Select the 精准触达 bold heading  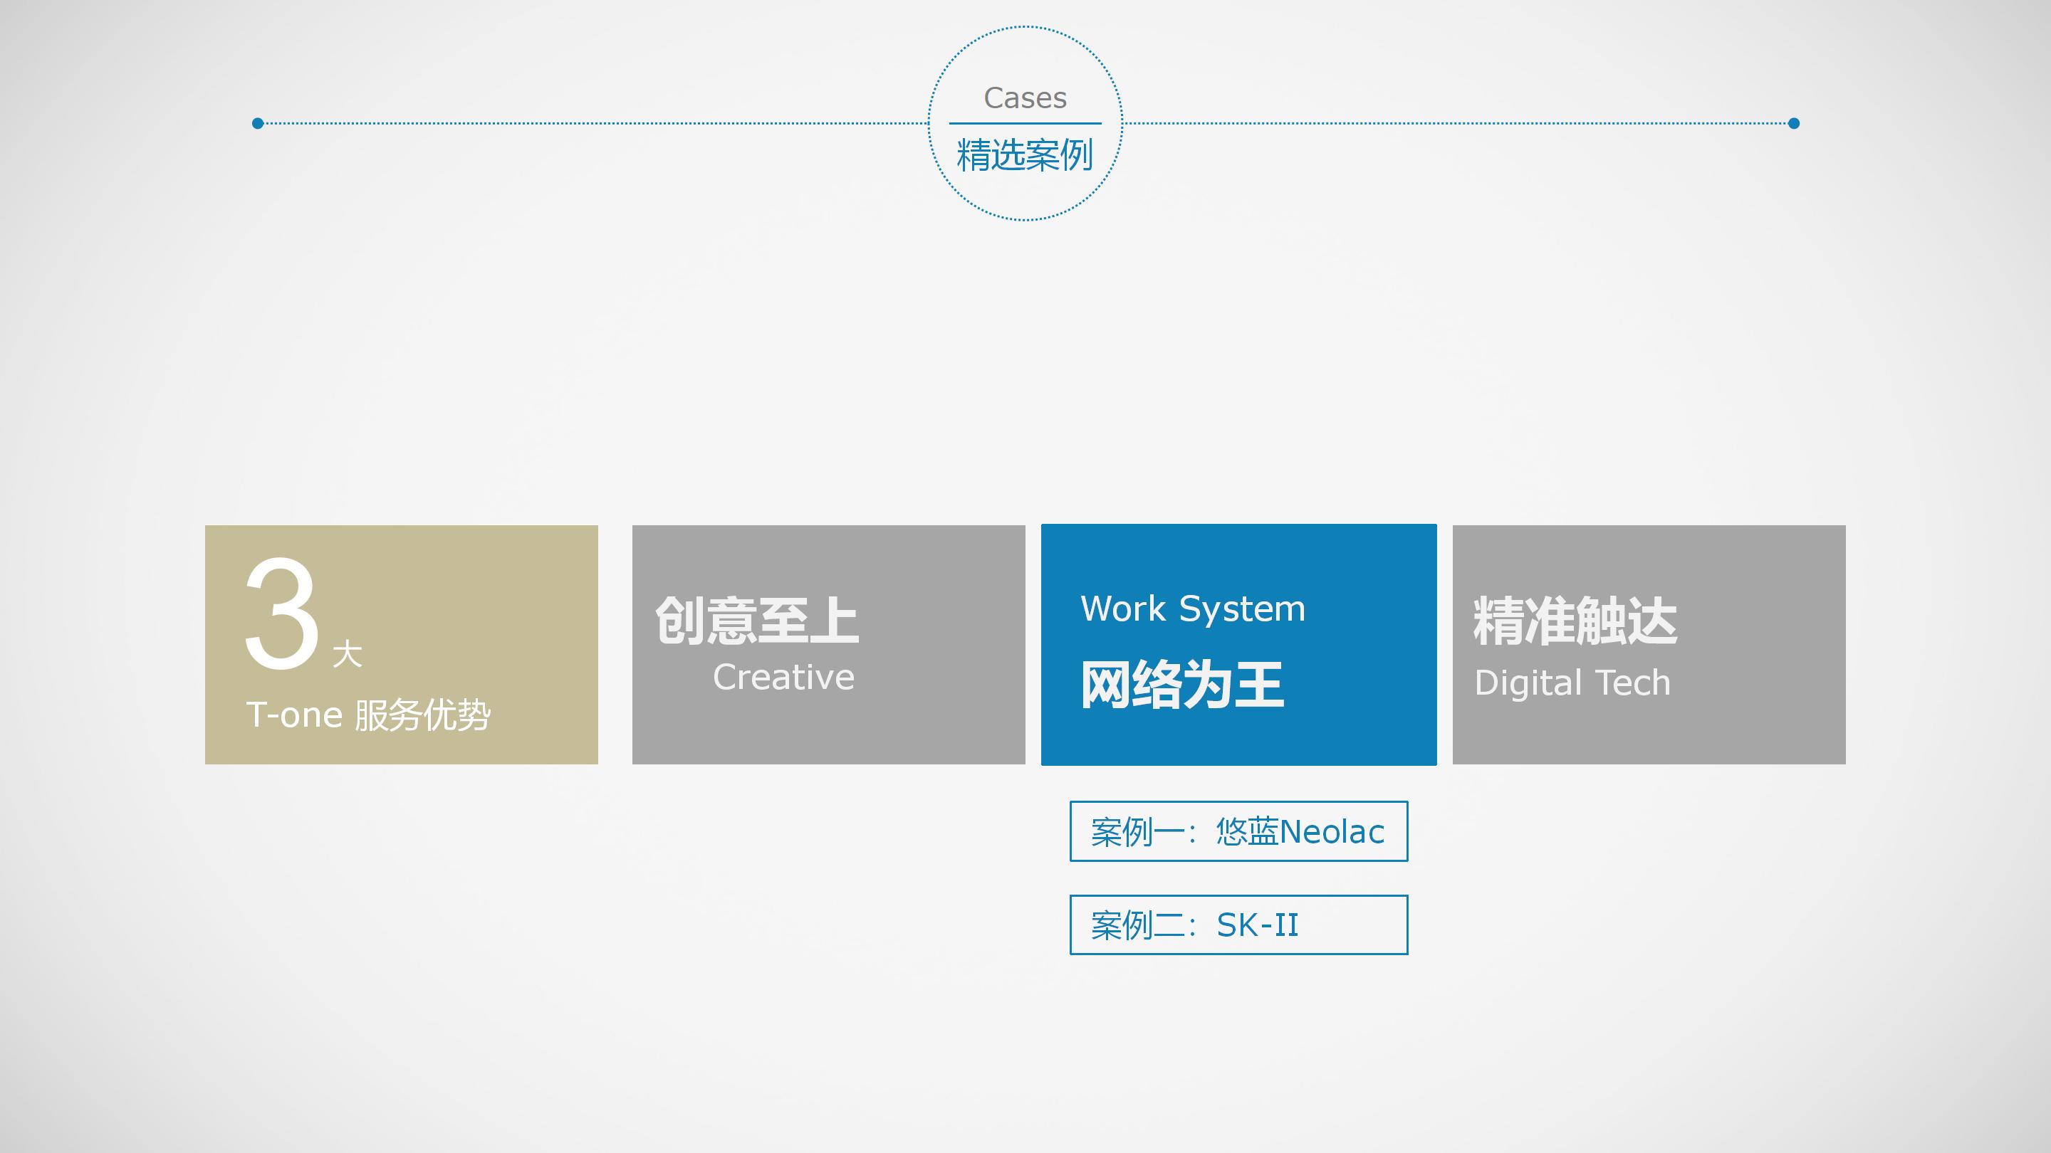point(1575,621)
